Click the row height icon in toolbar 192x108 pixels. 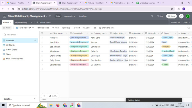coord(95,28)
